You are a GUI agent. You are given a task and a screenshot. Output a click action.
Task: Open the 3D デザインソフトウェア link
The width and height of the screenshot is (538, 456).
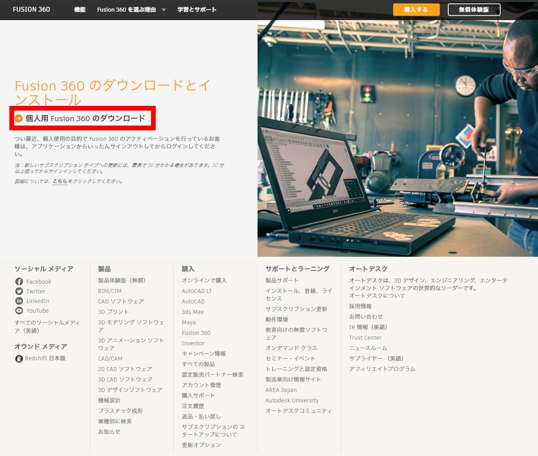tap(130, 390)
